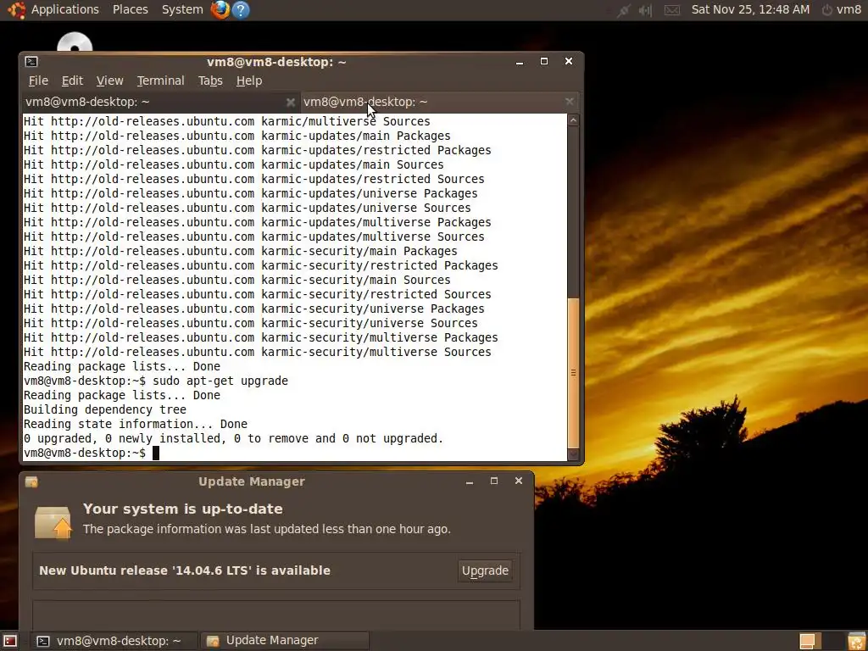Open the System menu
This screenshot has width=868, height=651.
coord(182,9)
